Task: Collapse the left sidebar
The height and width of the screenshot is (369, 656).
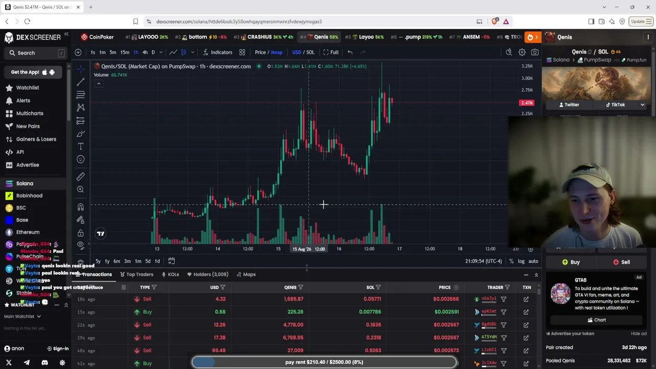Action: pyautogui.click(x=66, y=35)
